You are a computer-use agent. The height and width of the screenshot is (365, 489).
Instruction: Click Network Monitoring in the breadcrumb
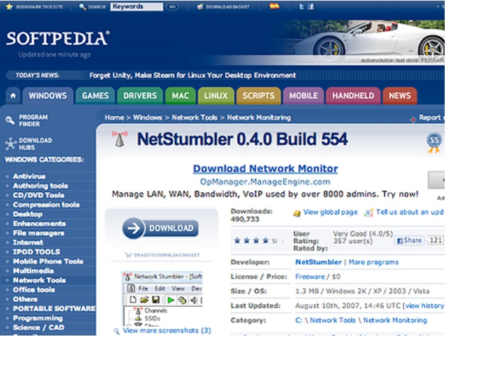pyautogui.click(x=259, y=118)
